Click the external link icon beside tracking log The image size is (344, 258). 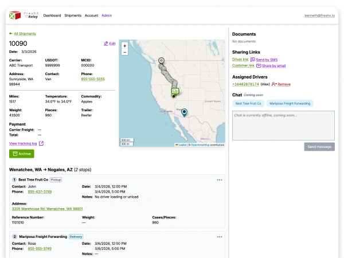pos(41,143)
